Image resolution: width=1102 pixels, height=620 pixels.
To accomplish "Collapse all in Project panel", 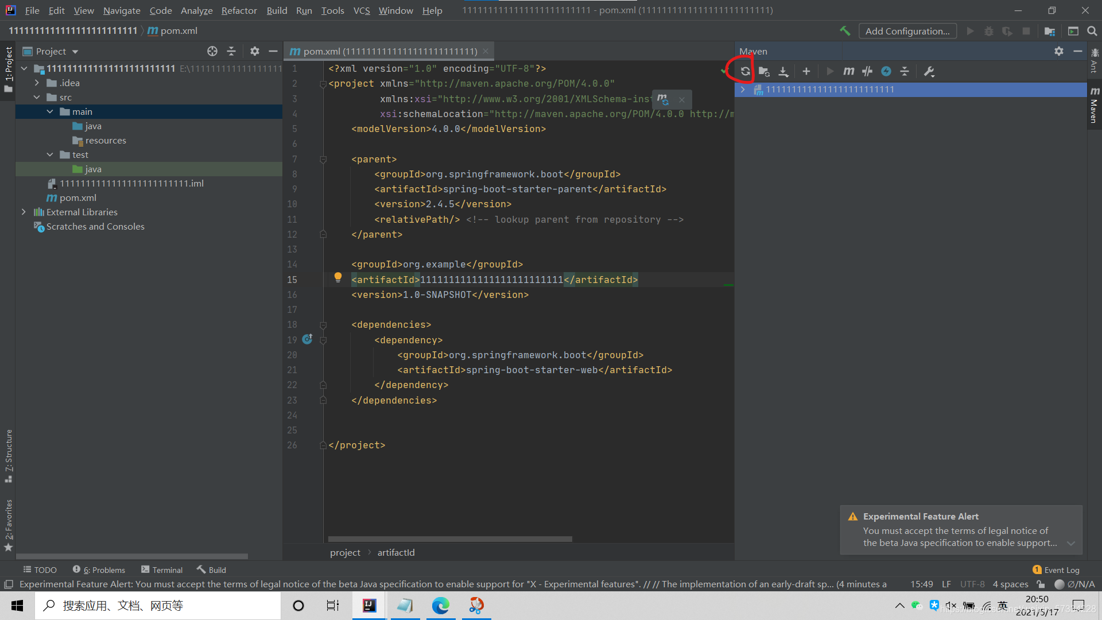I will click(231, 51).
